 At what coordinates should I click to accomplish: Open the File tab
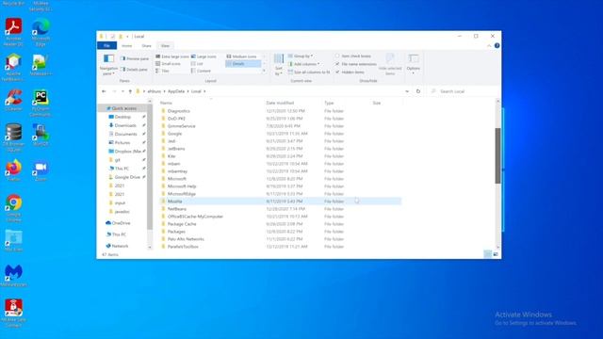[106, 46]
